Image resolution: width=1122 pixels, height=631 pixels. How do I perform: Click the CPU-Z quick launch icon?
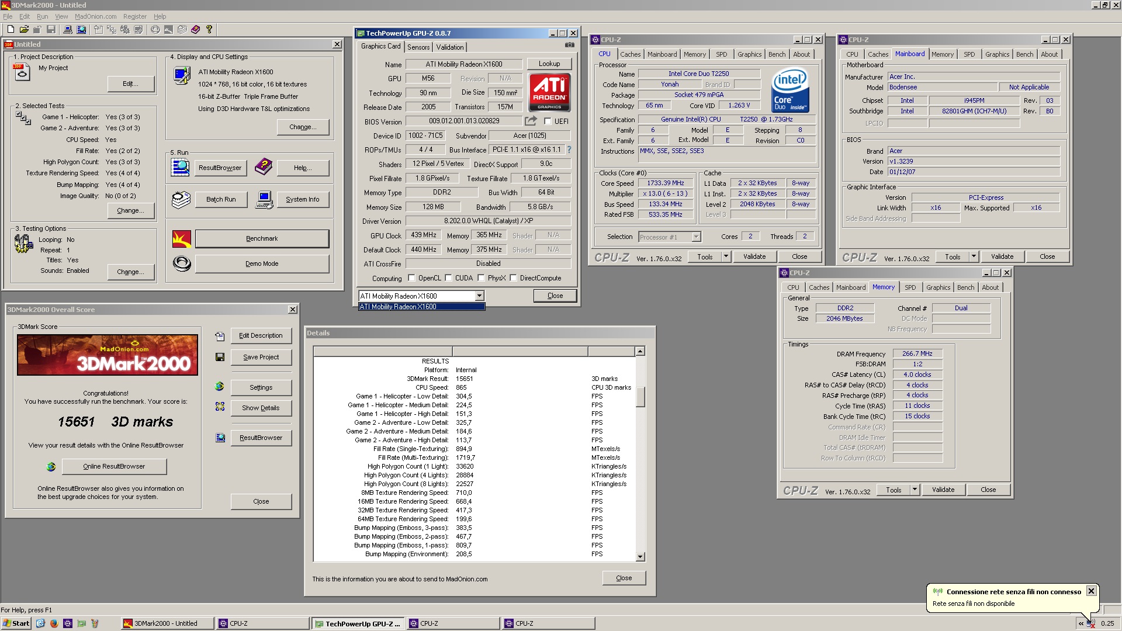[x=68, y=623]
